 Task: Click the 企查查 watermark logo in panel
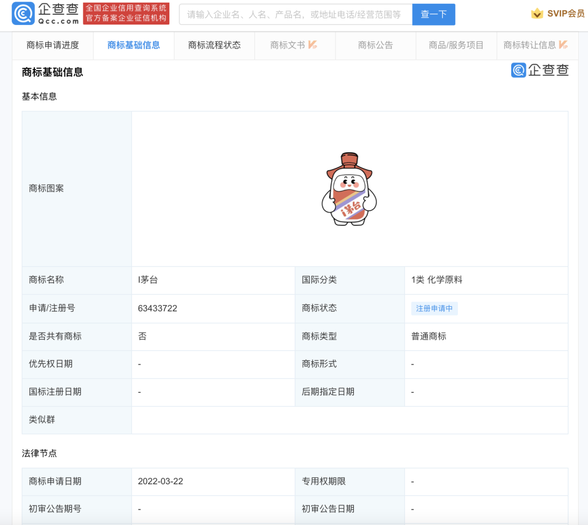[540, 70]
